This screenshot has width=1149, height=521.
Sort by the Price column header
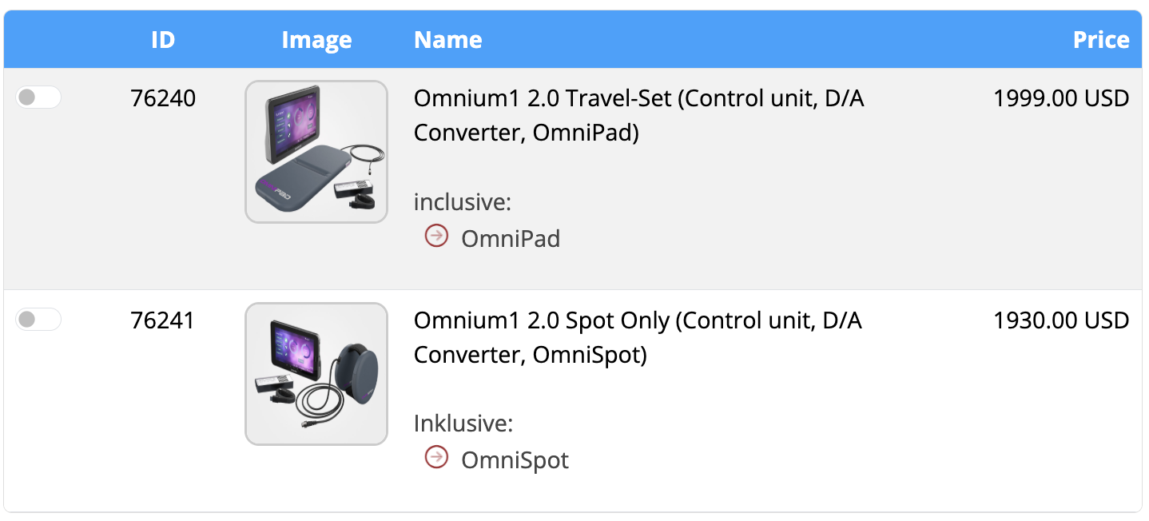(1101, 39)
